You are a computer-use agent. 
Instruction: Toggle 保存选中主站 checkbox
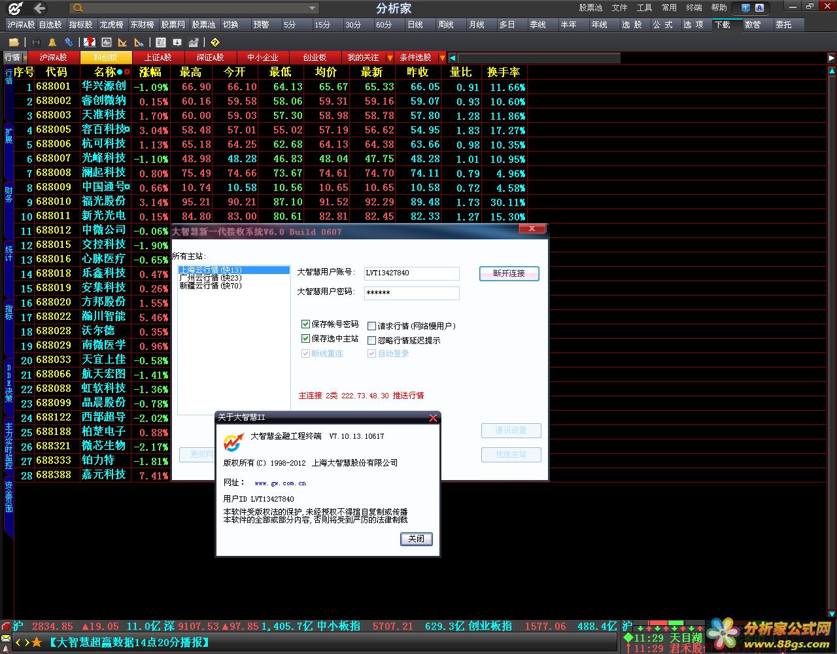click(x=305, y=338)
